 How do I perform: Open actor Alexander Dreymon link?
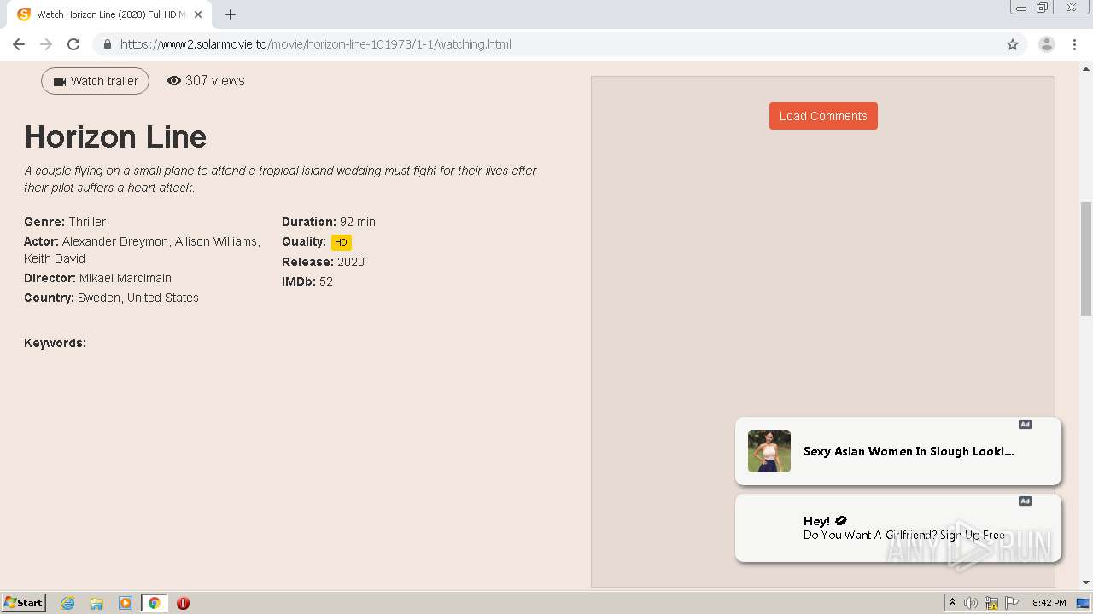tap(115, 241)
